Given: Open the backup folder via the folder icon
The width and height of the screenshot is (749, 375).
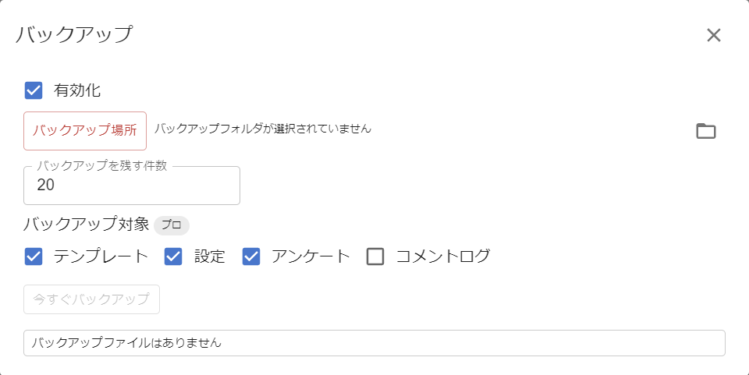Looking at the screenshot, I should [705, 131].
